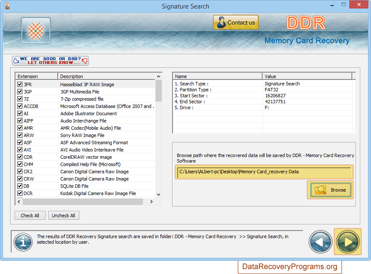This screenshot has height=274, width=371.
Task: Select 'Sony RAW Image File' description
Action: [82, 135]
